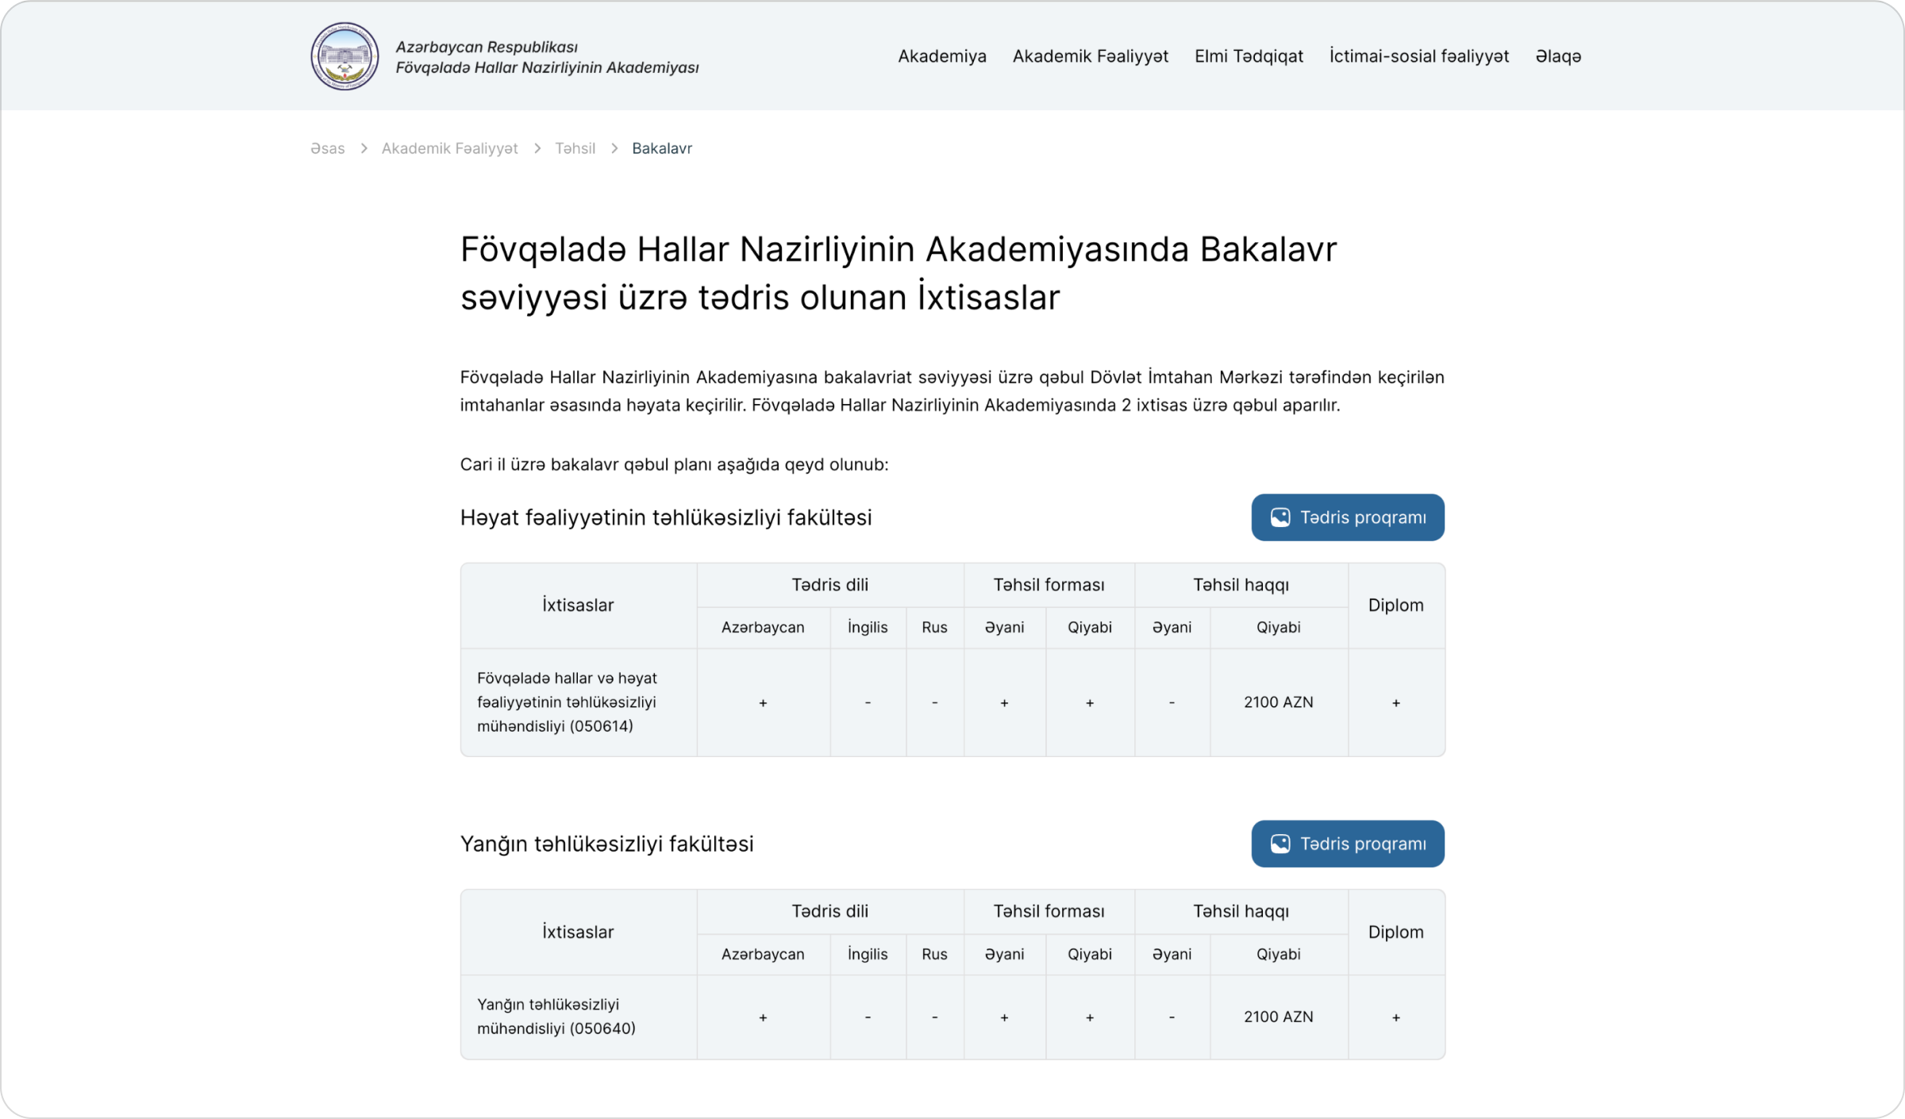Open the Elmi Tədqiqat menu
The height and width of the screenshot is (1119, 1905).
[x=1249, y=56]
